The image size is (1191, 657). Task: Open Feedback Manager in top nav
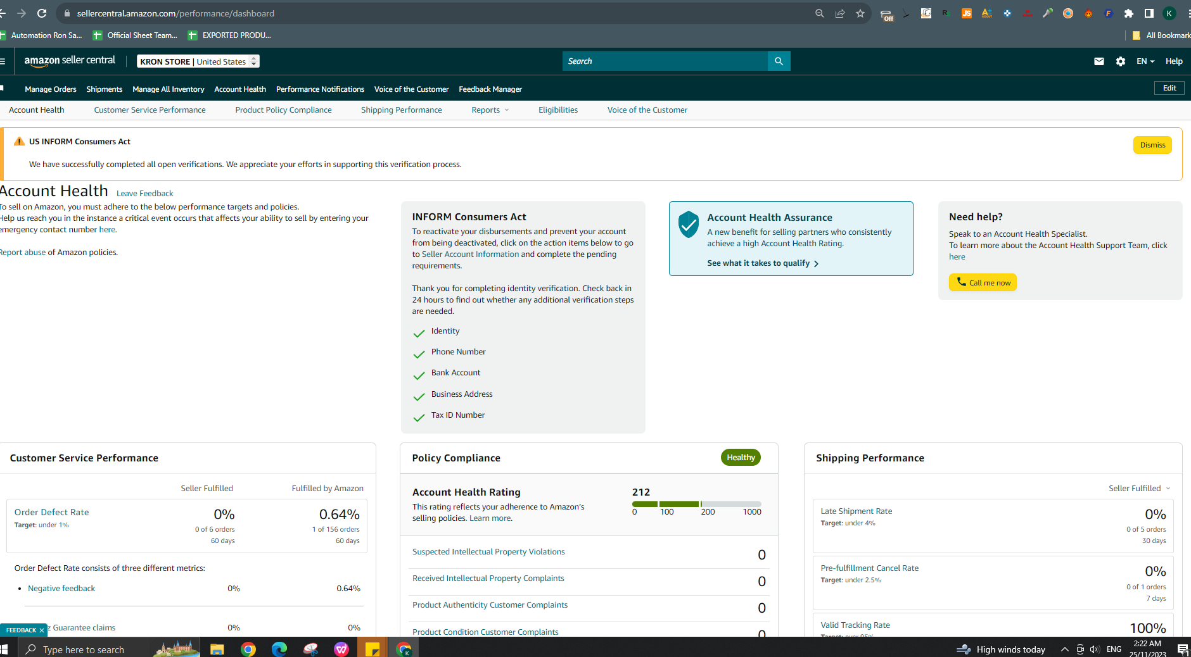(490, 89)
